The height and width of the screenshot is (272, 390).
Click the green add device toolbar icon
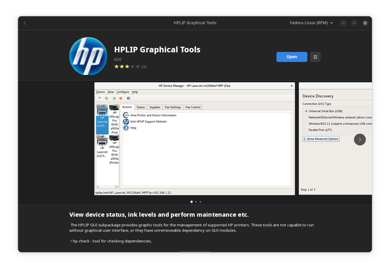[x=114, y=98]
